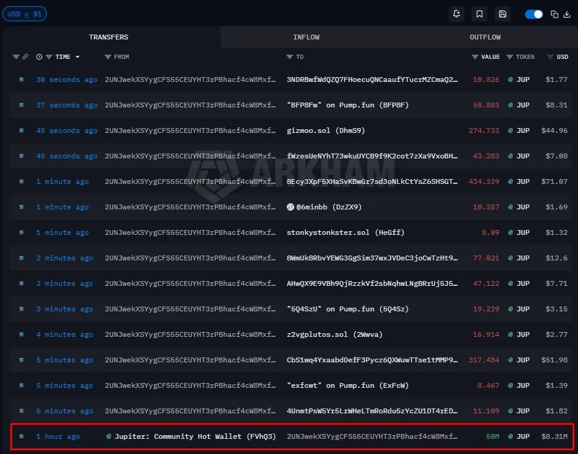The height and width of the screenshot is (454, 578).
Task: Open the Solana chain icon on the 1 hour ago row
Action: pos(21,436)
